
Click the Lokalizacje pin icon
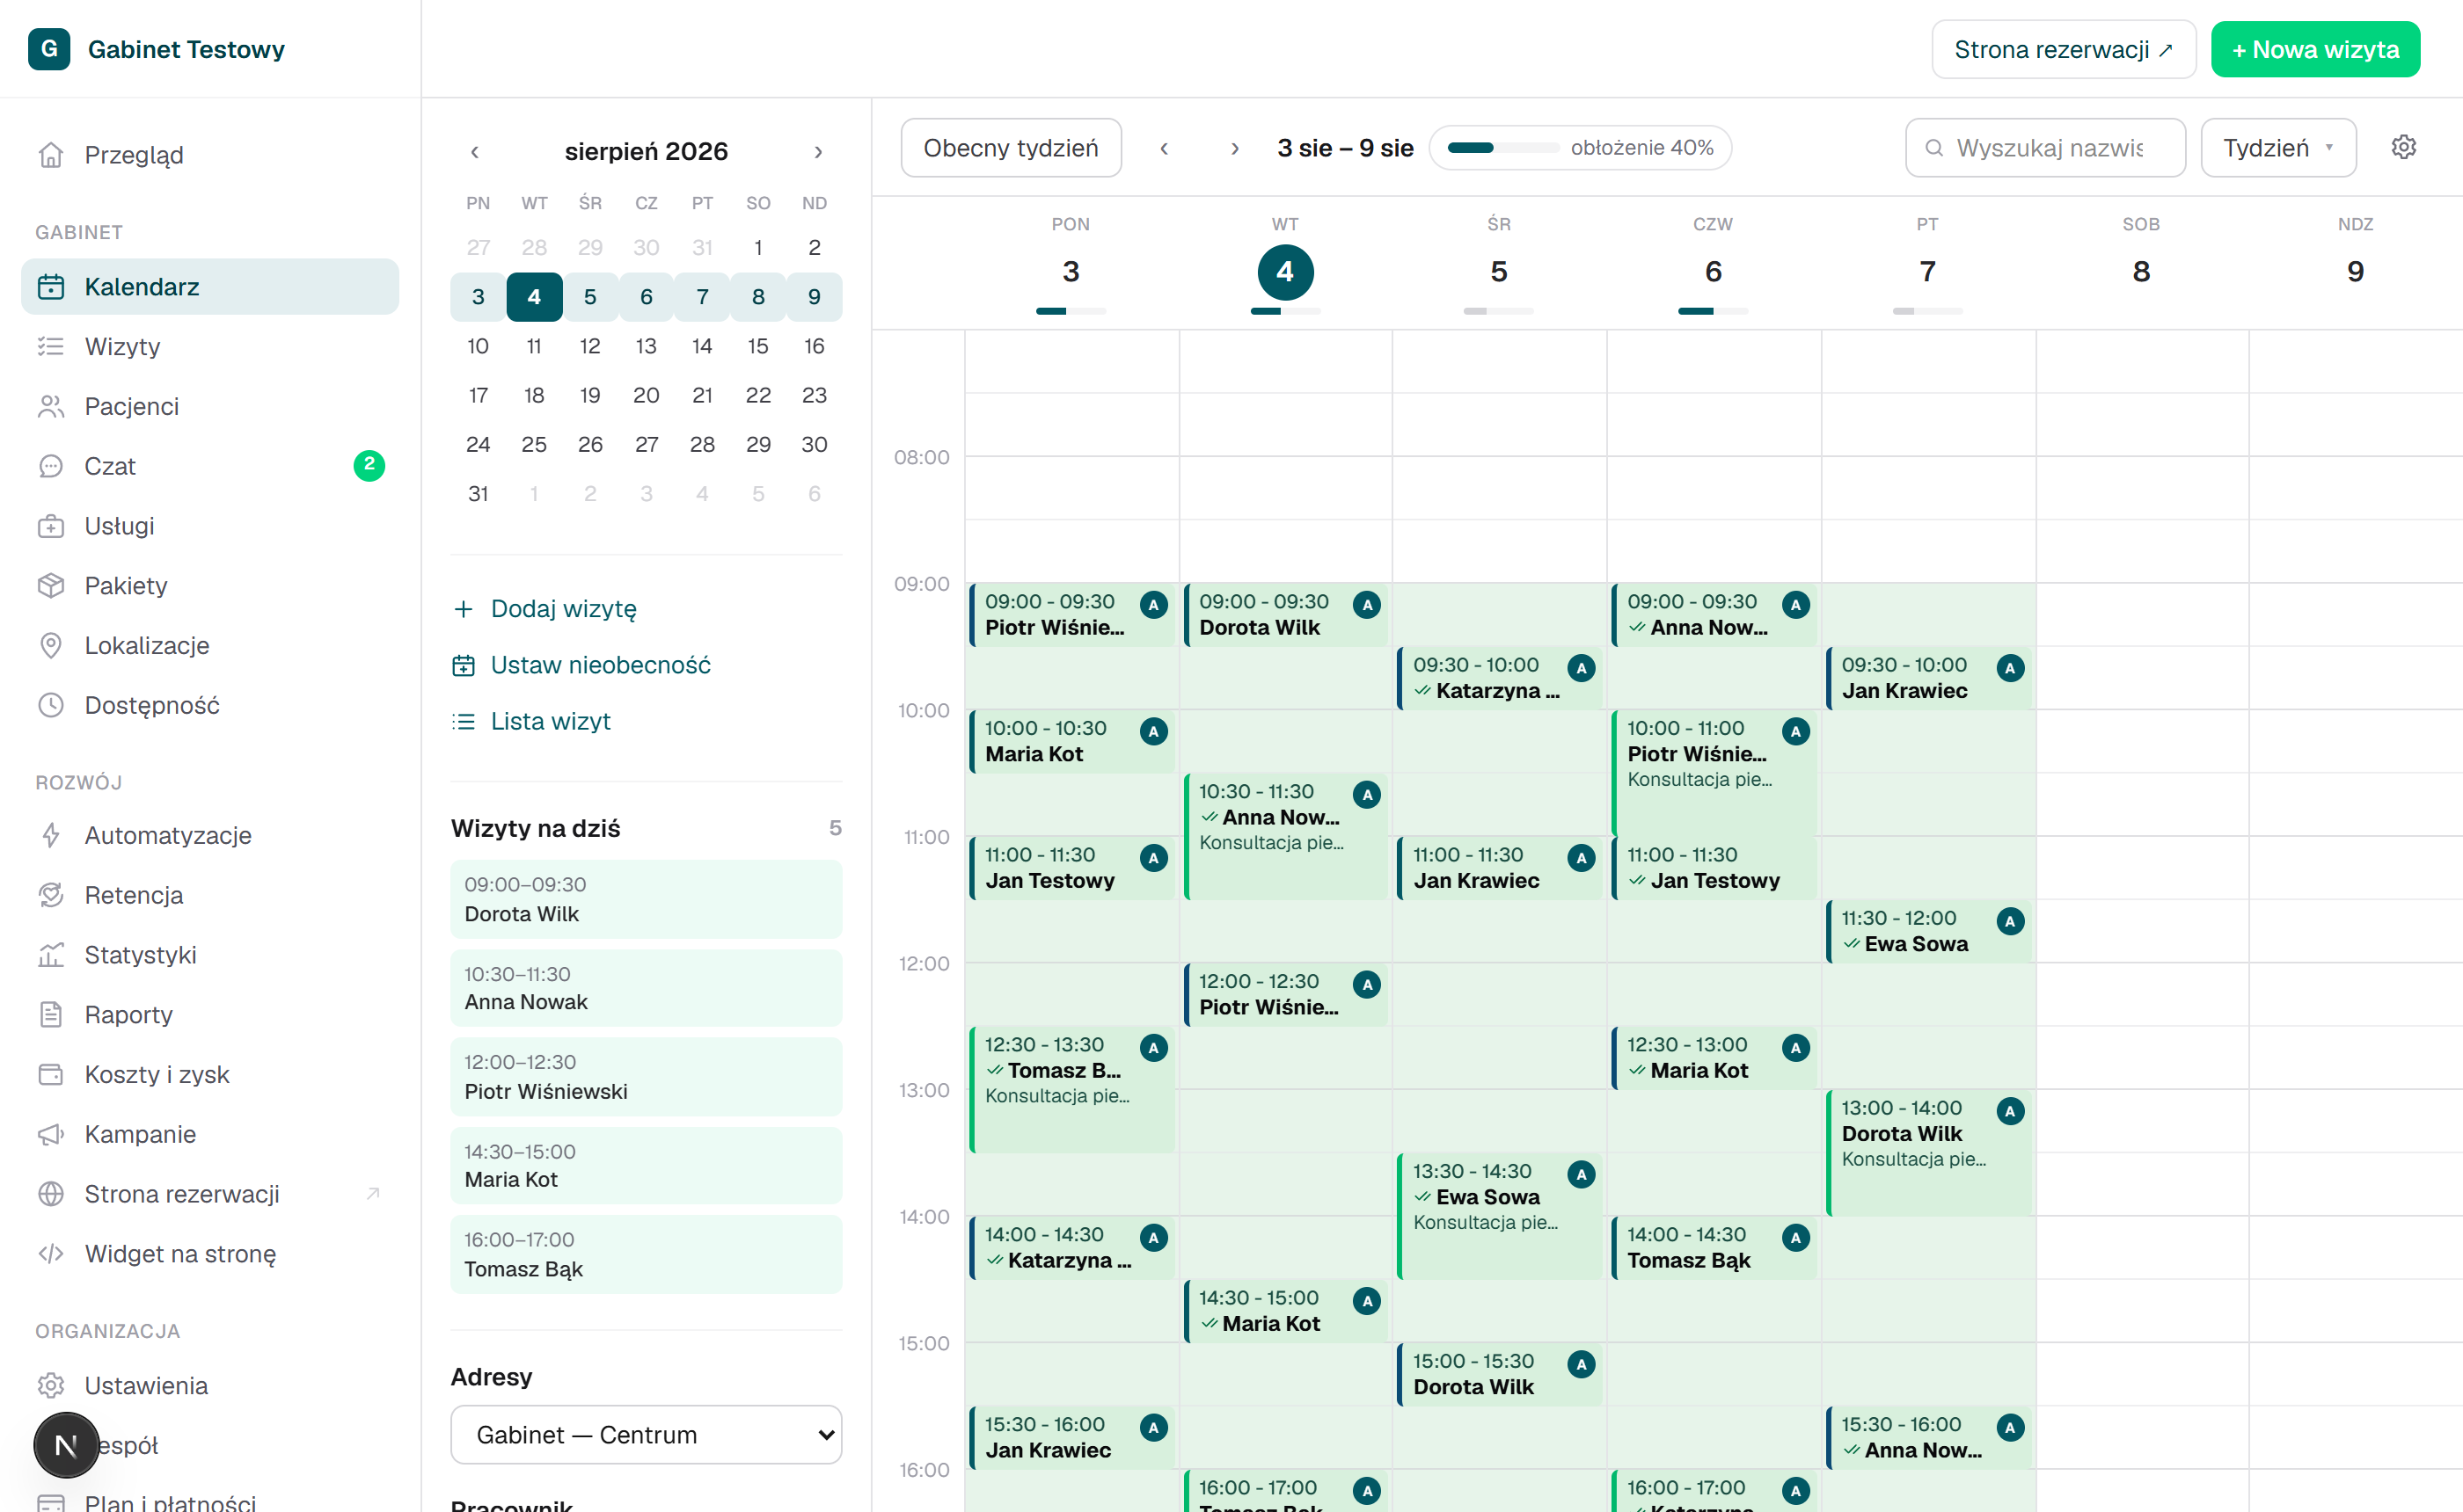pyautogui.click(x=51, y=645)
